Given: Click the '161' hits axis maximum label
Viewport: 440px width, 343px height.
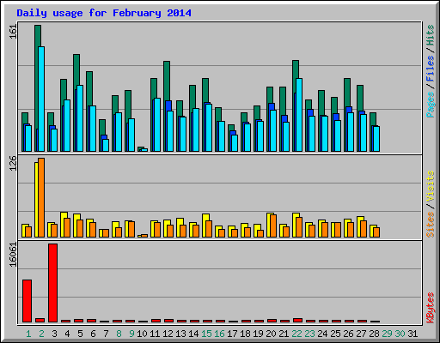Looking at the screenshot, I should [x=13, y=32].
